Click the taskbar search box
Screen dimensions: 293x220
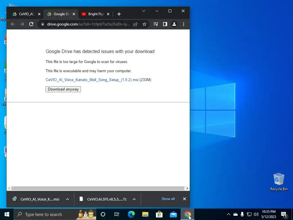click(x=55, y=214)
